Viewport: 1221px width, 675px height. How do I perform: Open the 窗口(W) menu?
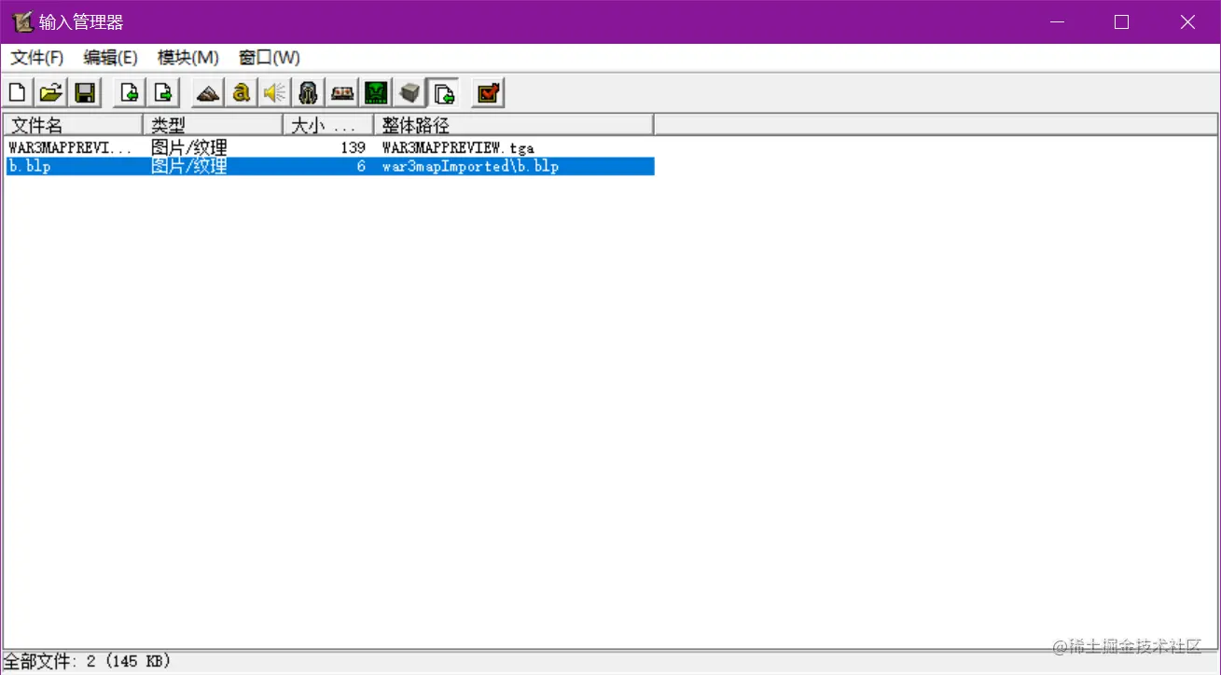270,58
